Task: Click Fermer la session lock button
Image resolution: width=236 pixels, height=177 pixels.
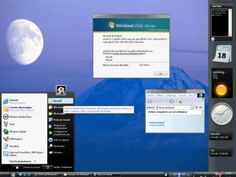Action: (x=17, y=167)
